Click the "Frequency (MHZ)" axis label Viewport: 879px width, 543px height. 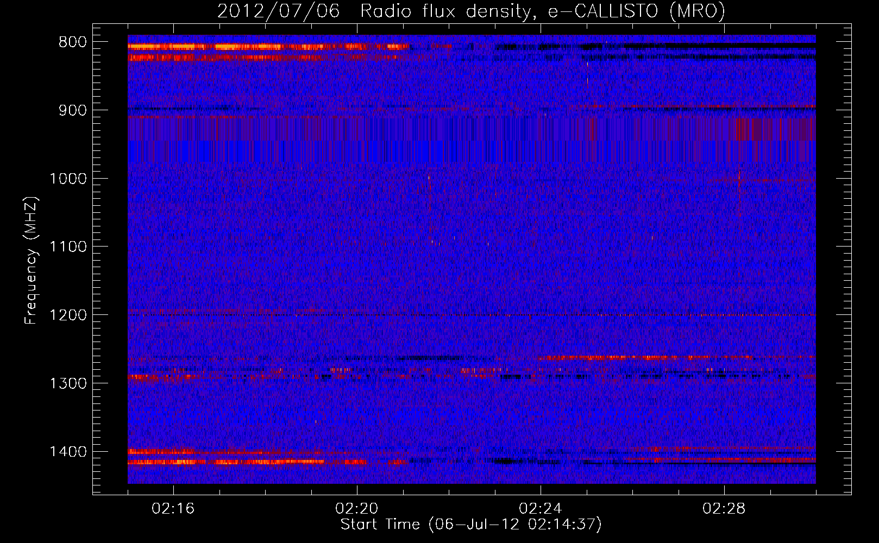[x=32, y=261]
